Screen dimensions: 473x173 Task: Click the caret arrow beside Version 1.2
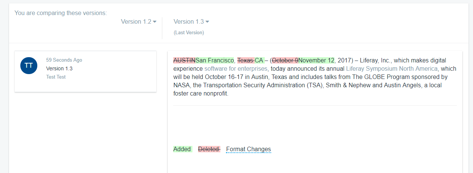[154, 22]
